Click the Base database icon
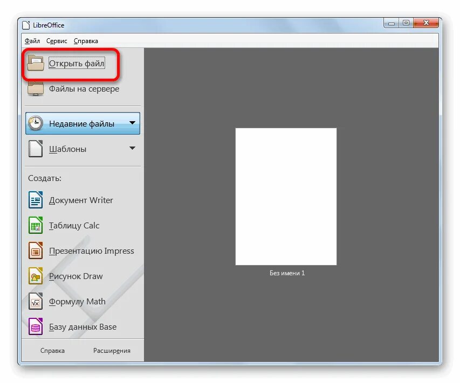Viewport: 460px width, 383px height. pos(36,326)
